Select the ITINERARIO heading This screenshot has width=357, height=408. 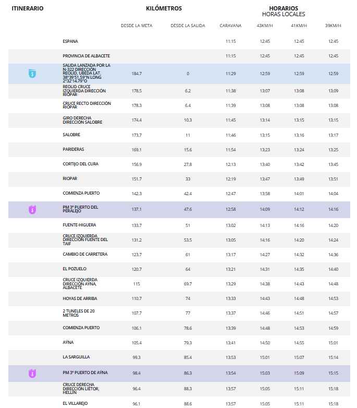(28, 8)
